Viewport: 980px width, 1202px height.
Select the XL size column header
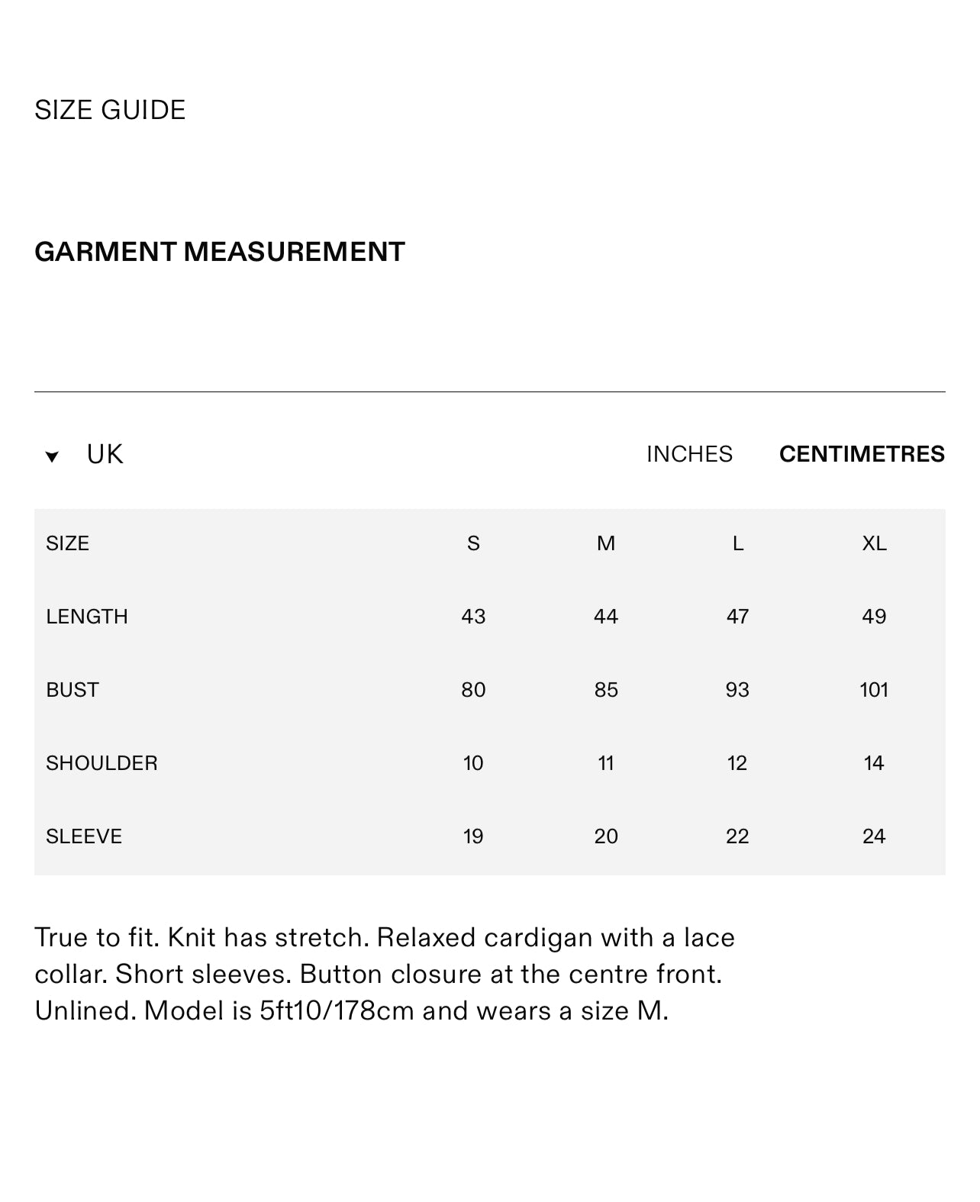874,543
